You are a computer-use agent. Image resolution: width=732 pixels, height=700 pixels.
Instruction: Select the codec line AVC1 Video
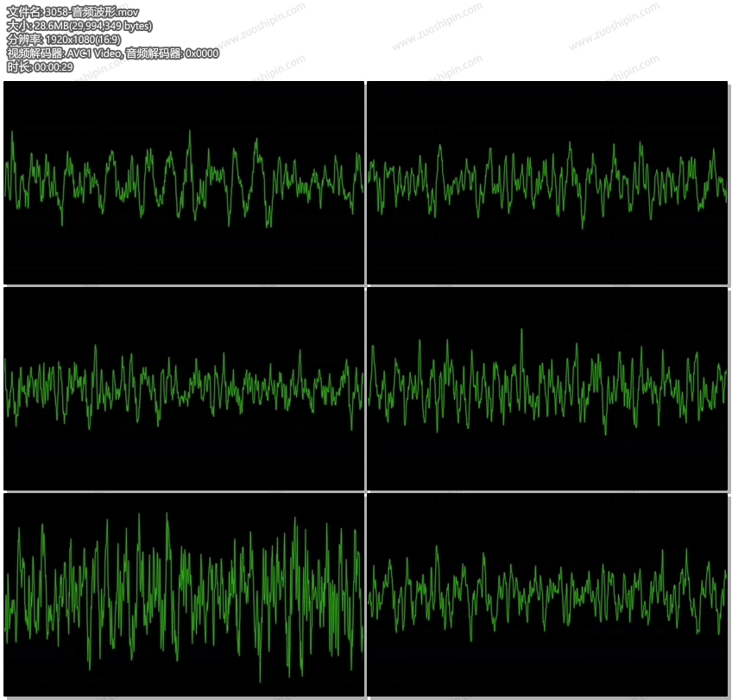tap(94, 53)
